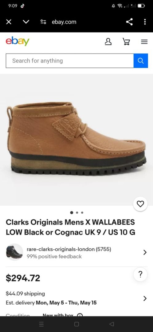The height and width of the screenshot is (332, 153).
Task: Select the second image carousel dot
Action: (77, 212)
